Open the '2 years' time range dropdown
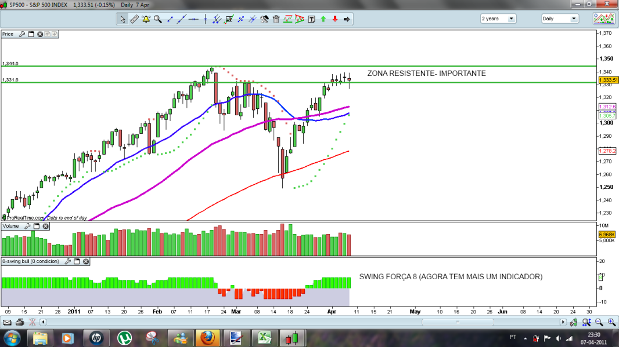 tap(498, 19)
